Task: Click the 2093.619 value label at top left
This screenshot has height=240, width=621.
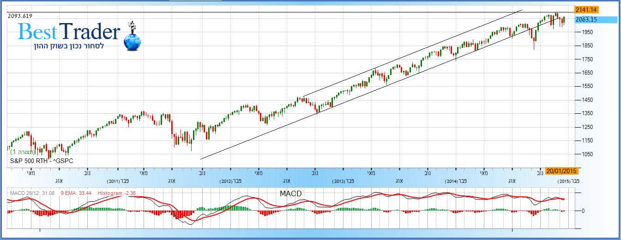Action: coord(21,16)
